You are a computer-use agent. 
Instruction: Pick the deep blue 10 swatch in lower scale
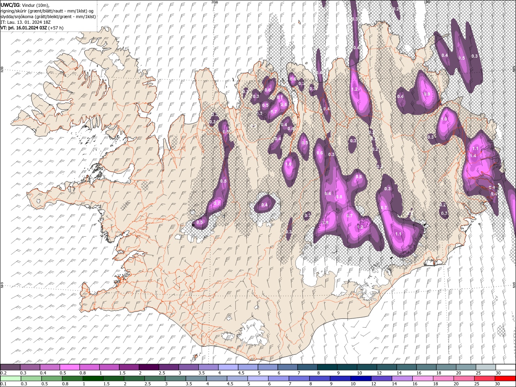361,378
